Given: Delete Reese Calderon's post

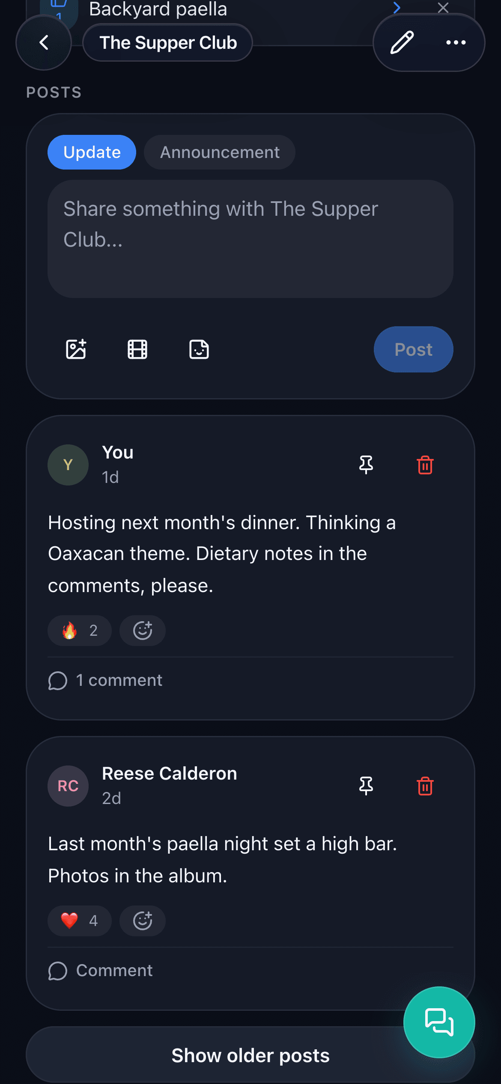Looking at the screenshot, I should click(x=425, y=786).
